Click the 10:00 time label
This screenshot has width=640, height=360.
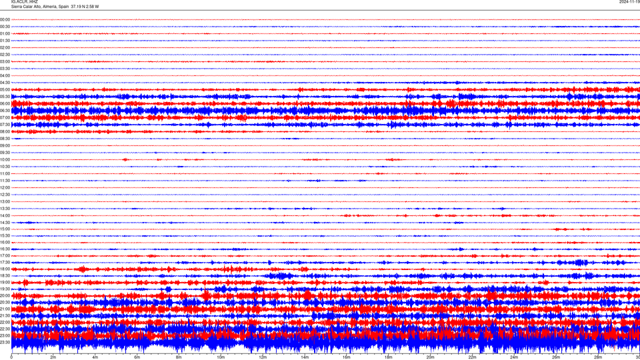(x=5, y=159)
